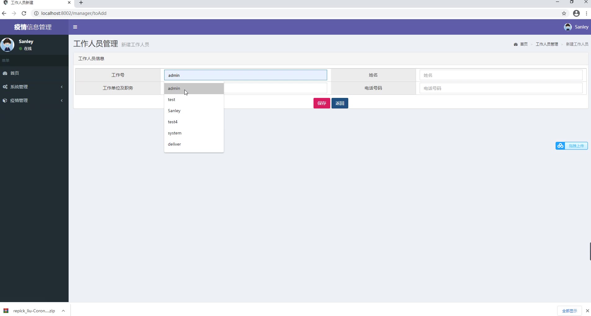Click the 在线 status text in sidebar

coord(28,49)
